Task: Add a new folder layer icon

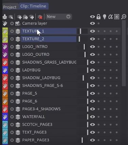Action: [x=25, y=17]
